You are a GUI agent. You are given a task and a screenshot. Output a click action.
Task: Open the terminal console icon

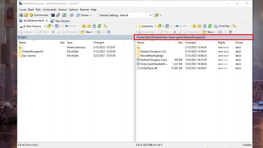coord(53,15)
